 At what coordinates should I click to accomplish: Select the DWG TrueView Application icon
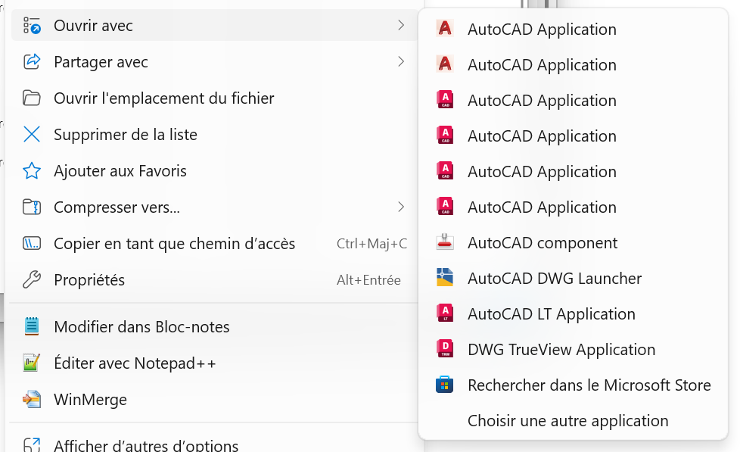pos(446,349)
